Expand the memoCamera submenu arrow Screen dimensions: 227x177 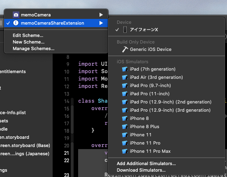pos(101,15)
